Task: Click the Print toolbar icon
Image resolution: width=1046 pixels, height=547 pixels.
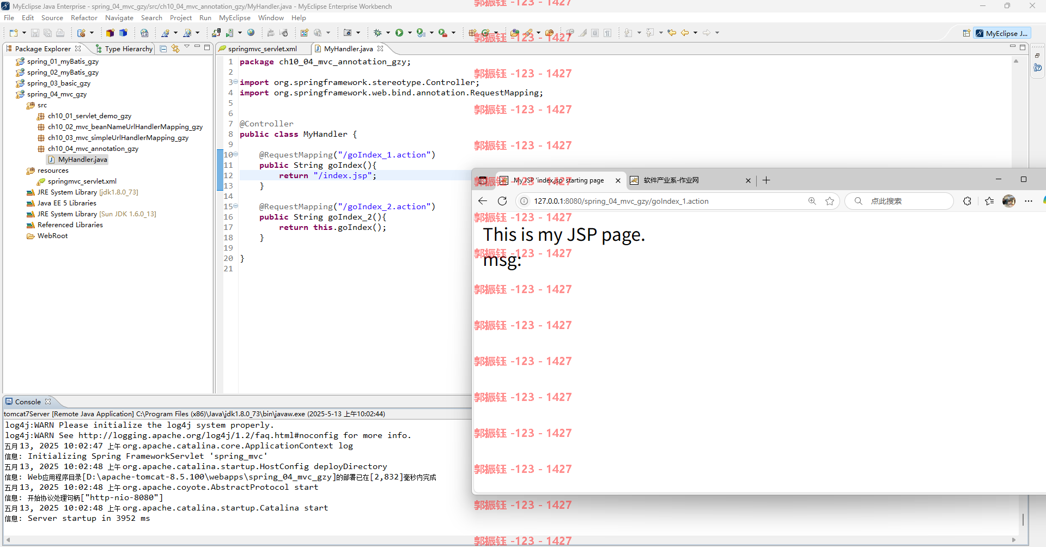Action: (60, 33)
